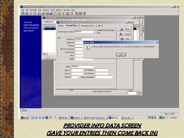The width and height of the screenshot is (184, 138).
Task: Click Provider List horizontal scrollbar left arrow
Action: tap(44, 53)
